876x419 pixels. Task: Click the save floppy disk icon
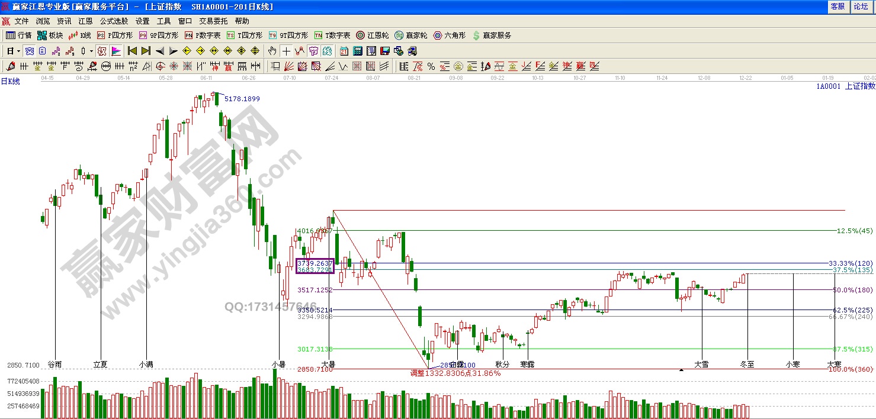pos(385,51)
